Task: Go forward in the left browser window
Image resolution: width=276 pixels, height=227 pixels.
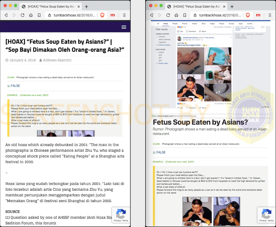Action: click(x=14, y=15)
